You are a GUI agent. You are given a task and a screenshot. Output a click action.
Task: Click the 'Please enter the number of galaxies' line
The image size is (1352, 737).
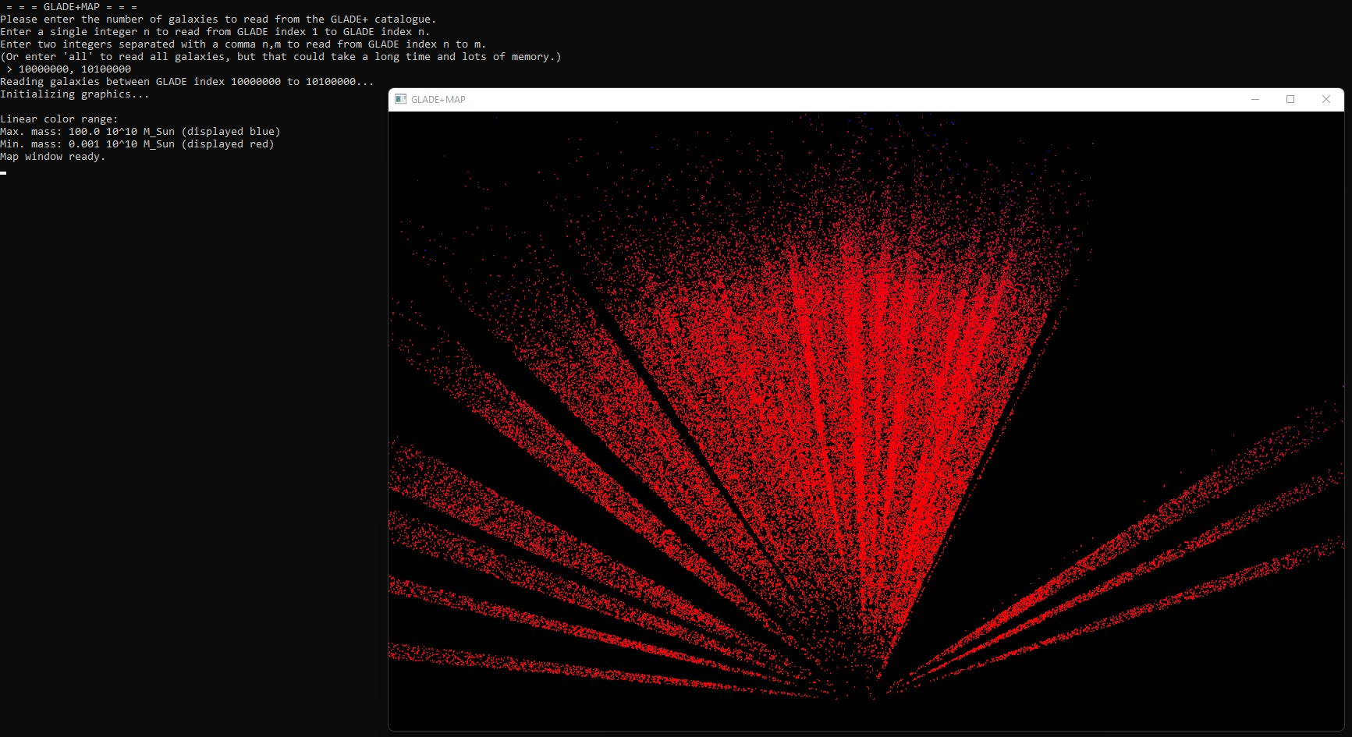(218, 19)
